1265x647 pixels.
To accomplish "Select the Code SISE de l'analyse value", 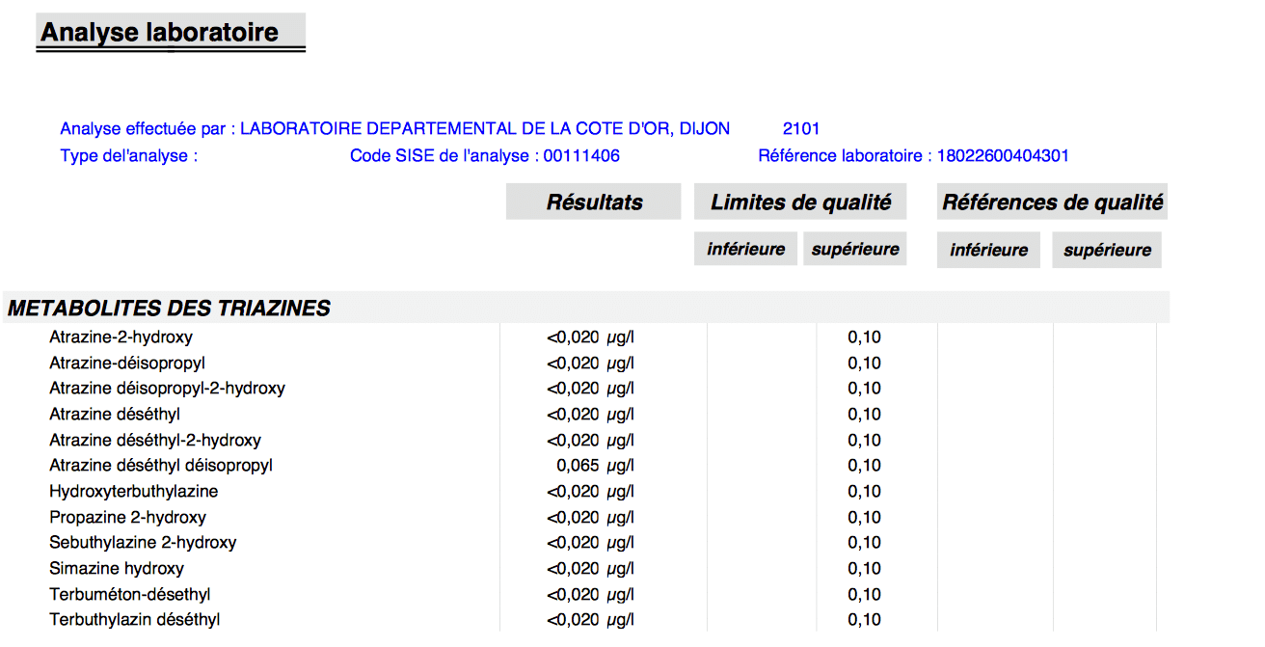I will pyautogui.click(x=581, y=156).
